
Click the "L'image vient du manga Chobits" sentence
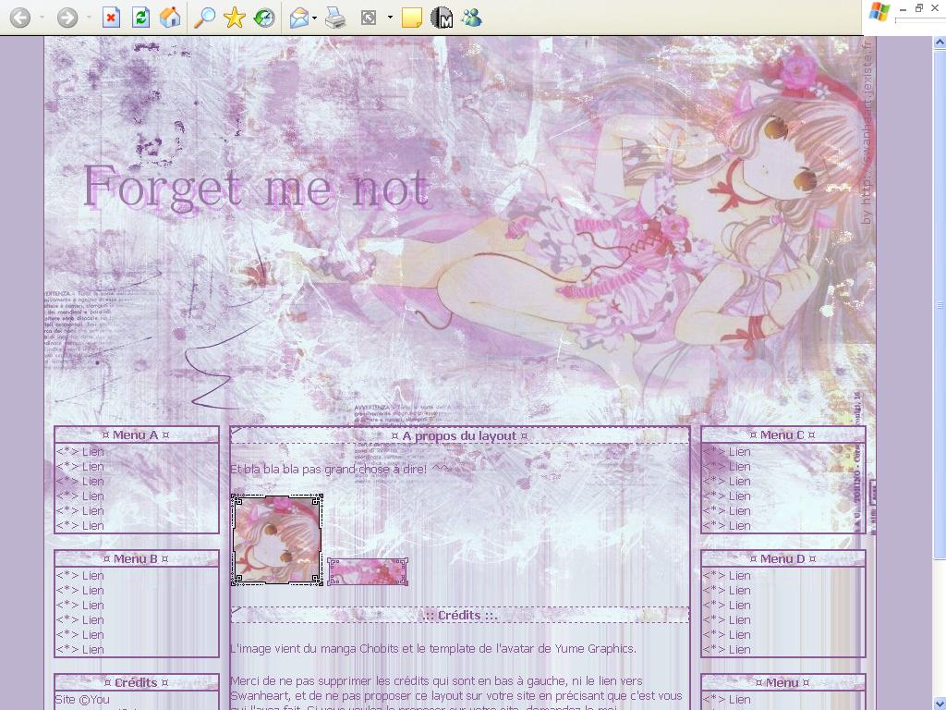433,648
